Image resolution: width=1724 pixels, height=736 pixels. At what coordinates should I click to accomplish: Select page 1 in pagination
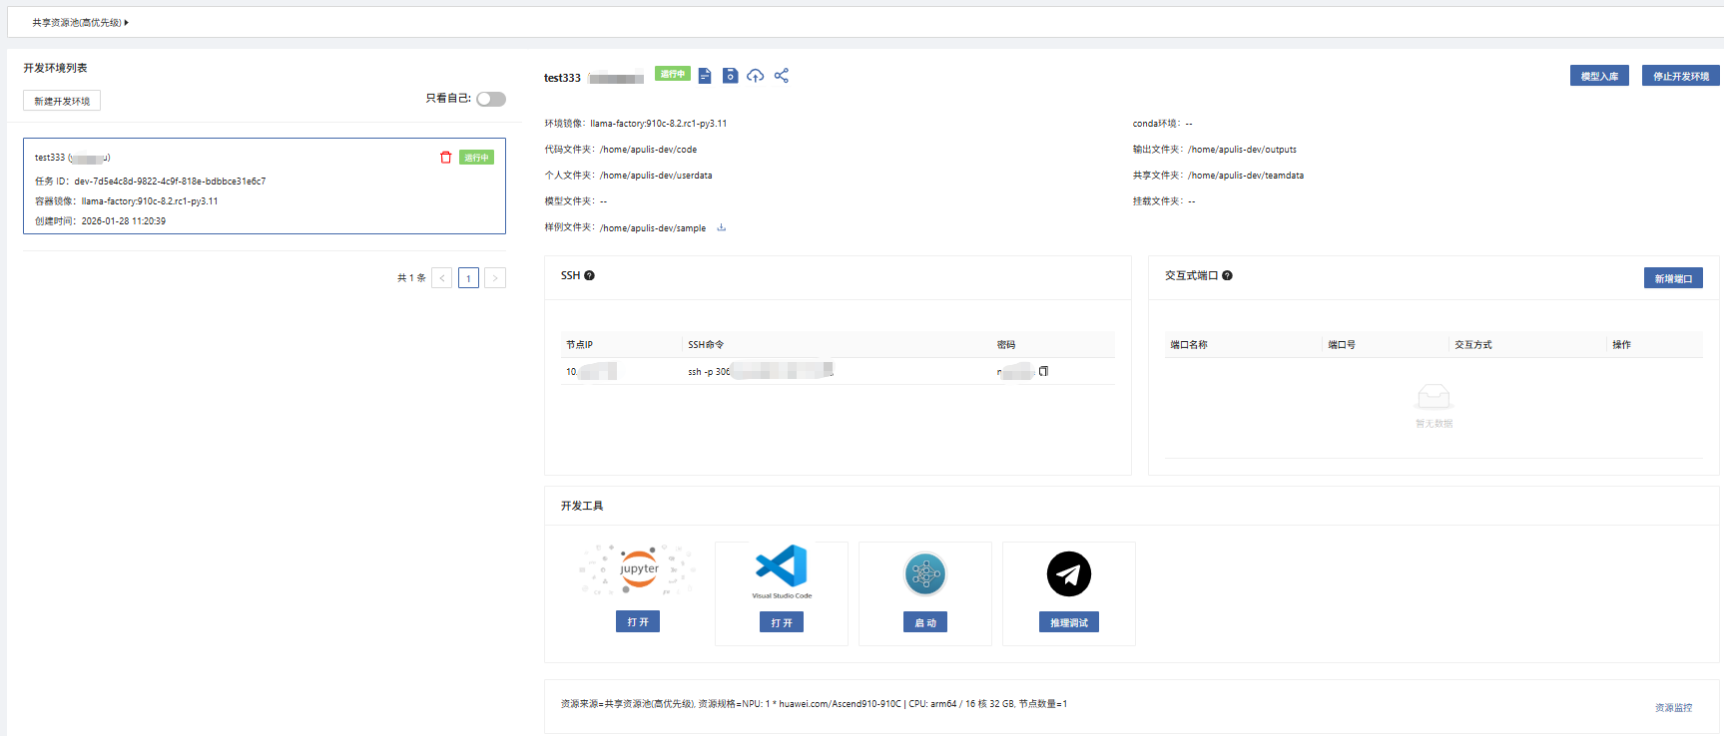(468, 278)
